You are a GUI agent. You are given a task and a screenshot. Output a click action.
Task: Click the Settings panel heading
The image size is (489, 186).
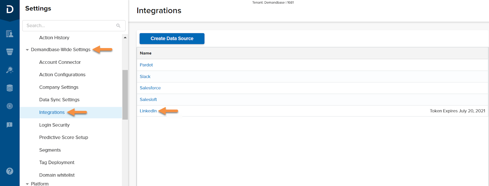coord(38,9)
